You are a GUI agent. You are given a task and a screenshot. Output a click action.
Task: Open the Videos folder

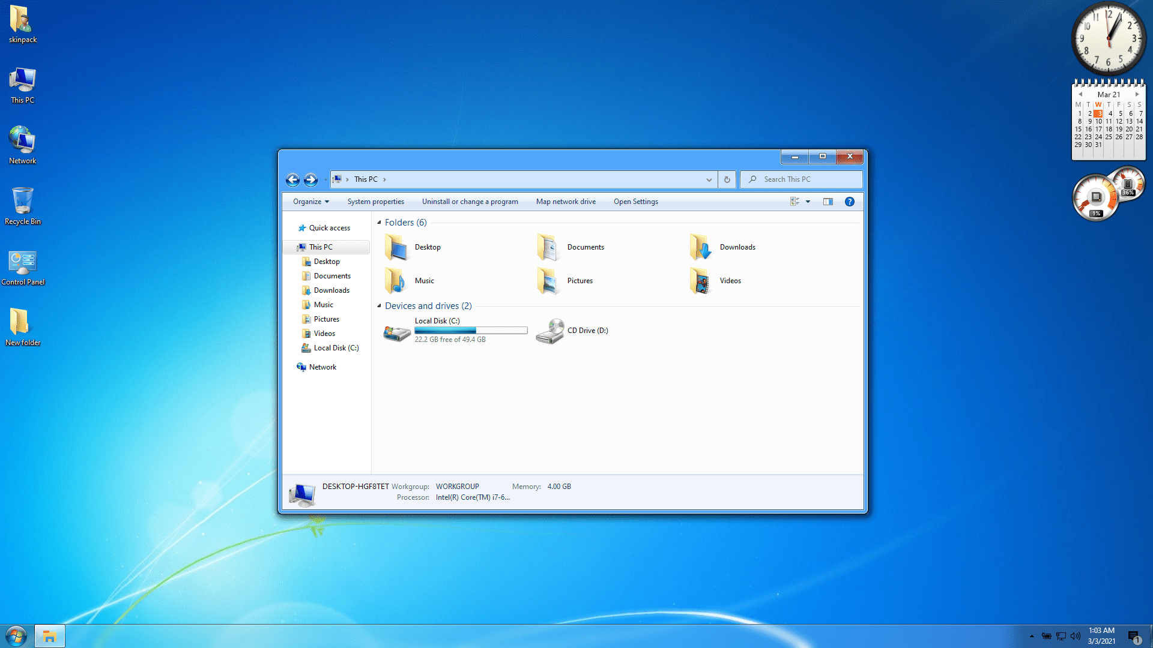pos(730,280)
